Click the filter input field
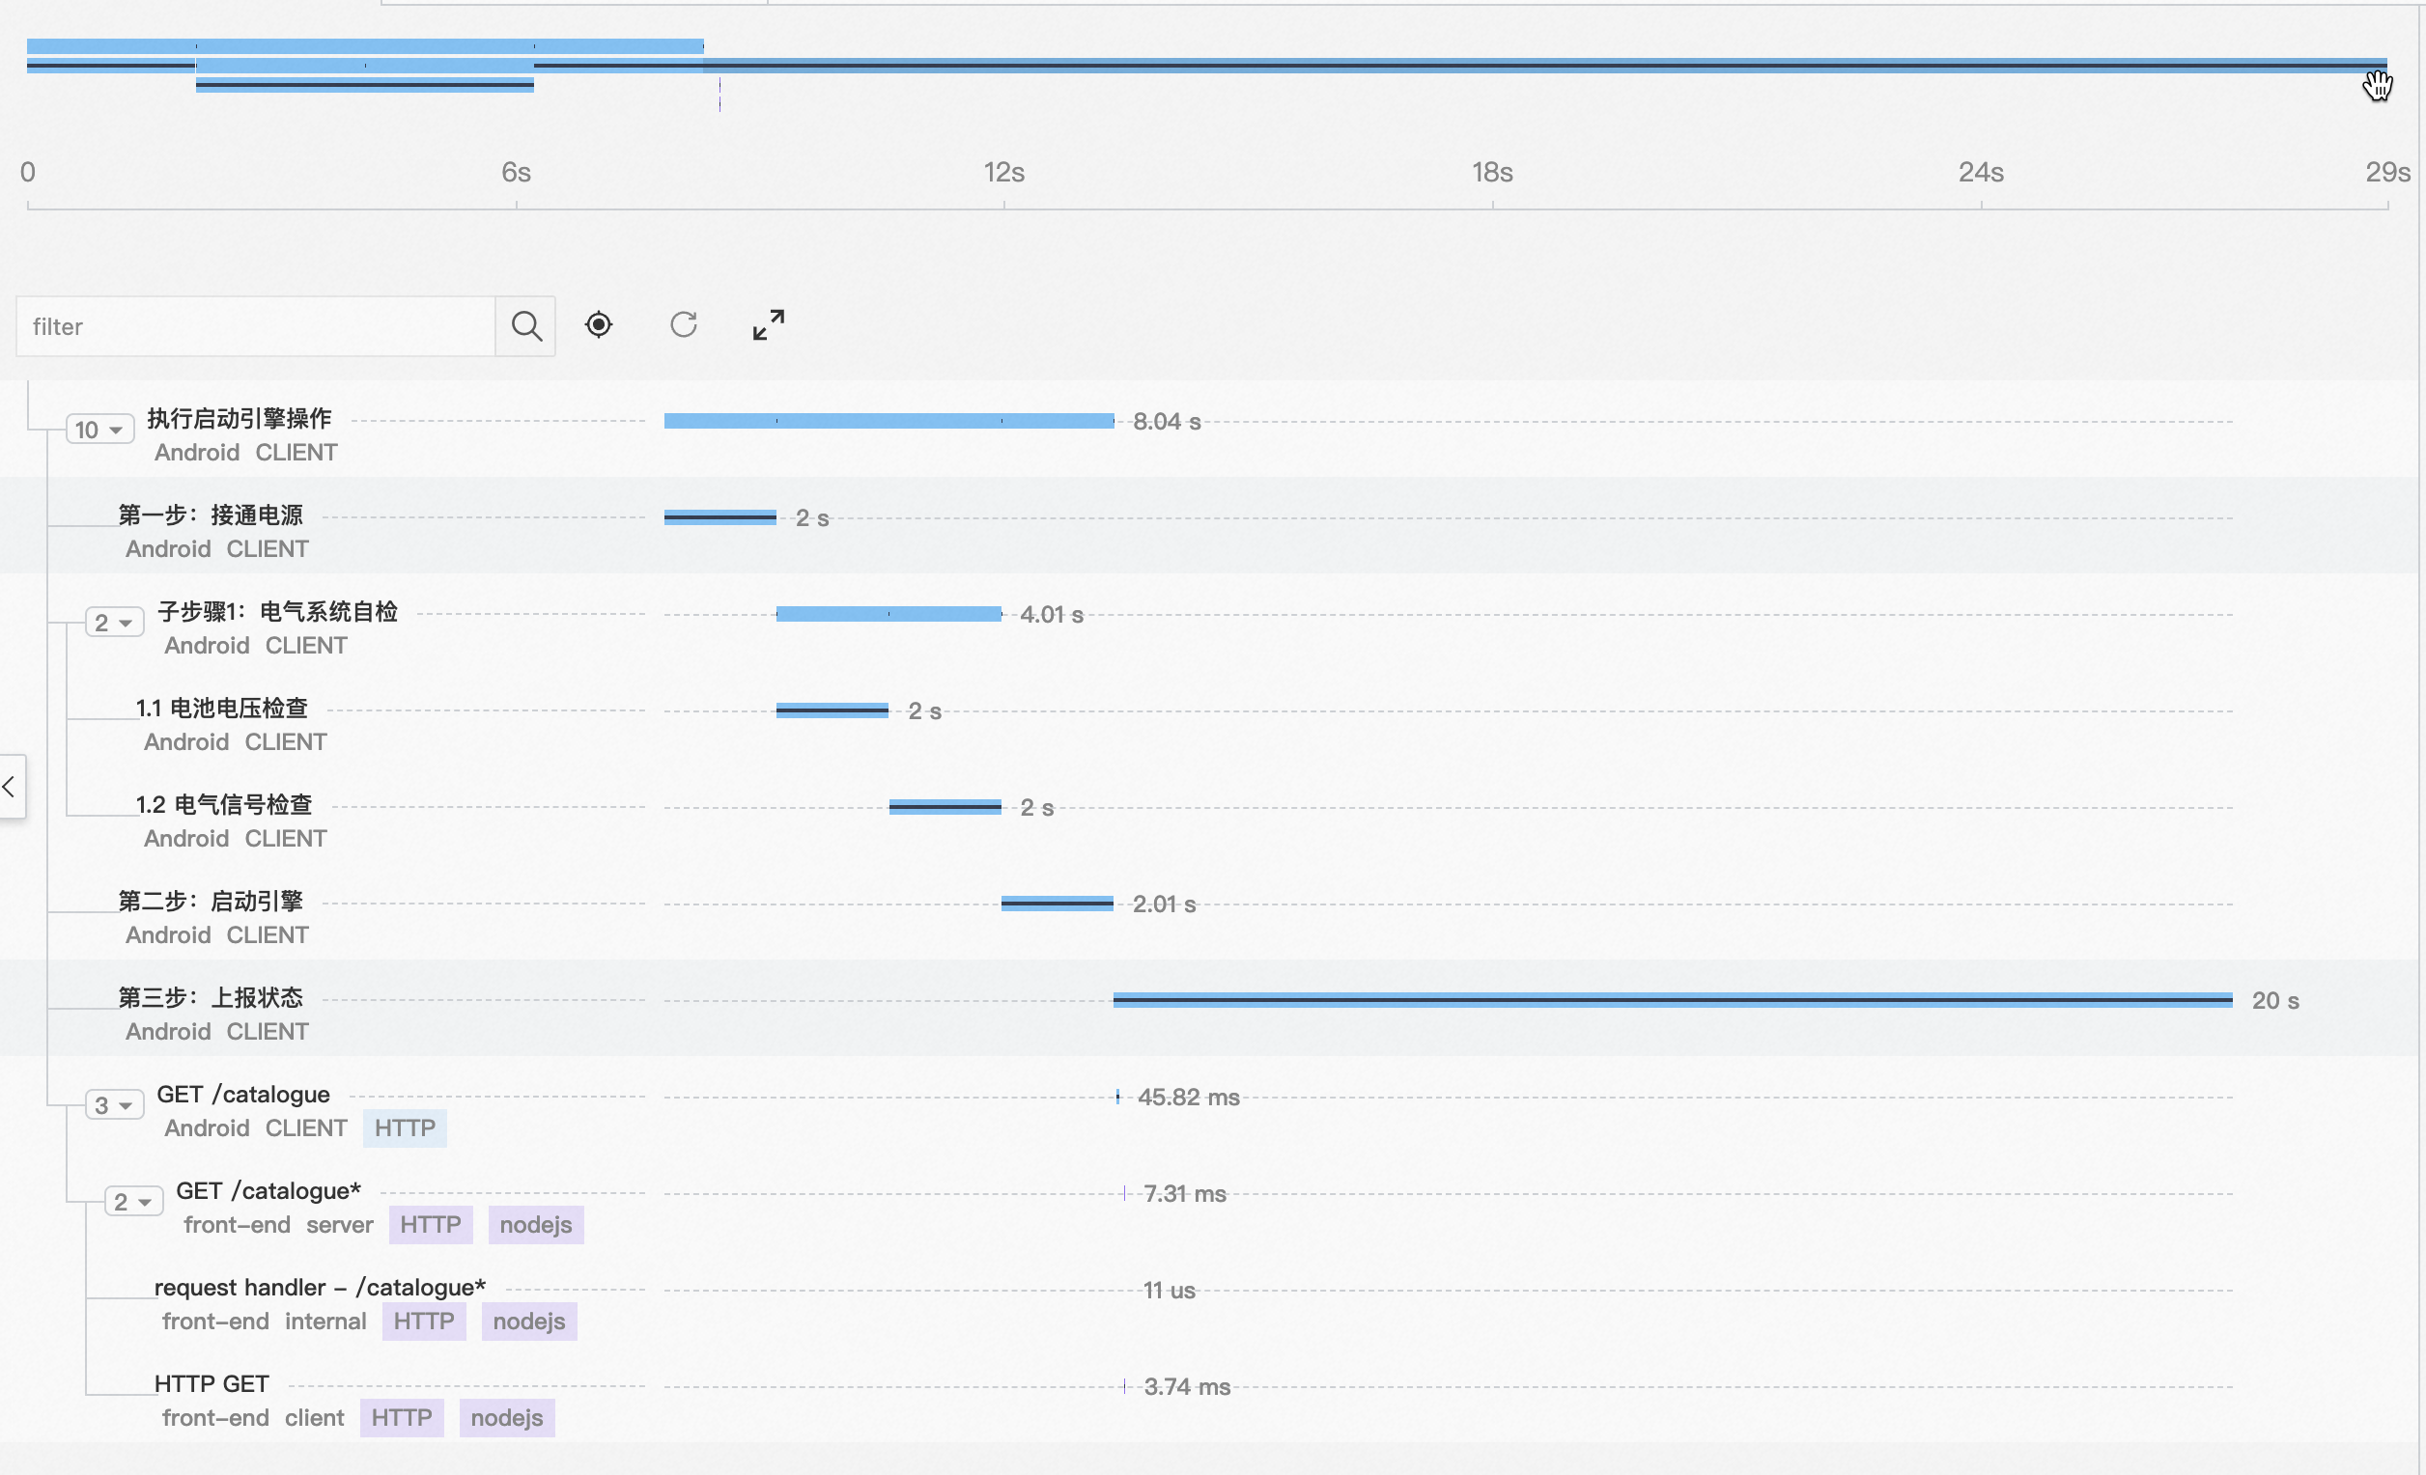This screenshot has height=1475, width=2426. (256, 326)
